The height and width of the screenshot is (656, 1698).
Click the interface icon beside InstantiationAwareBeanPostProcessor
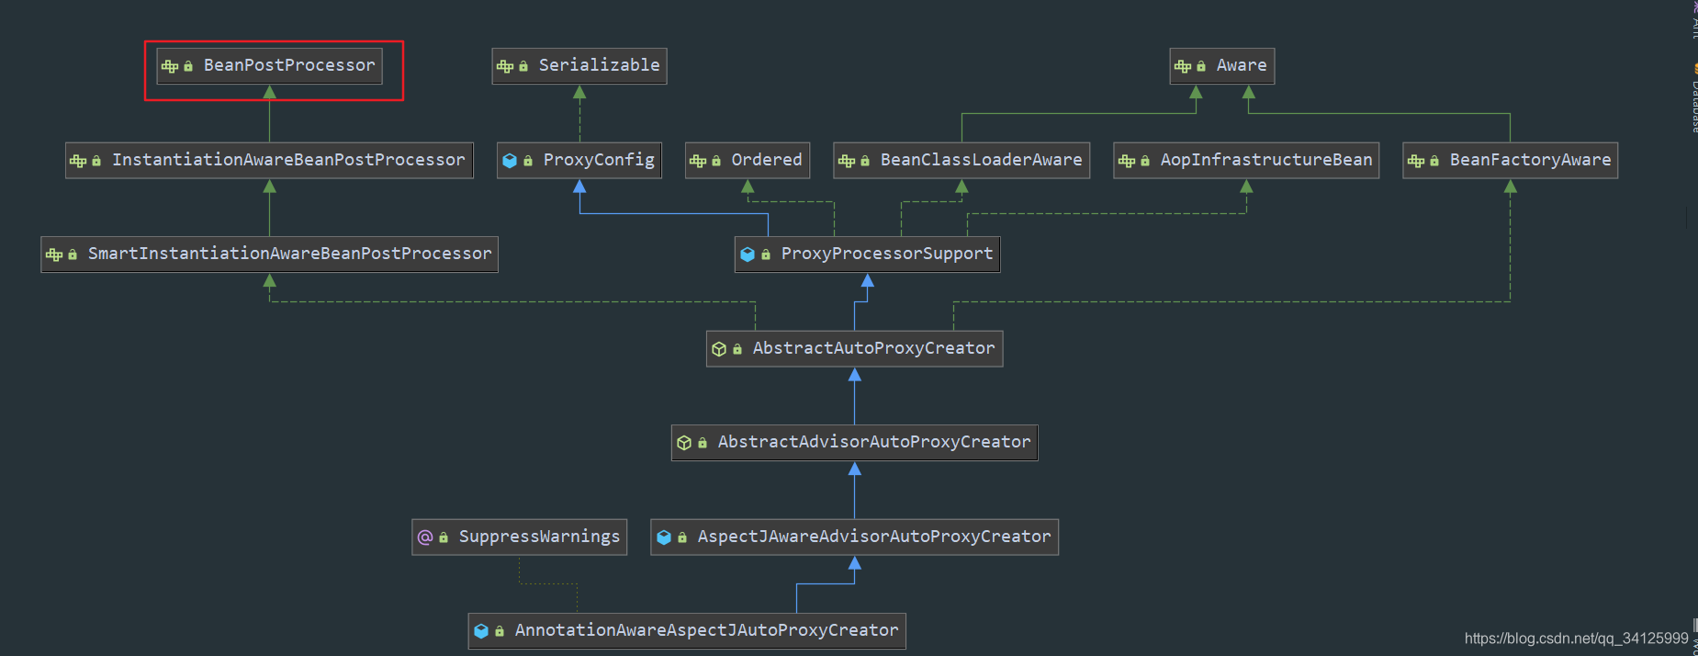78,161
